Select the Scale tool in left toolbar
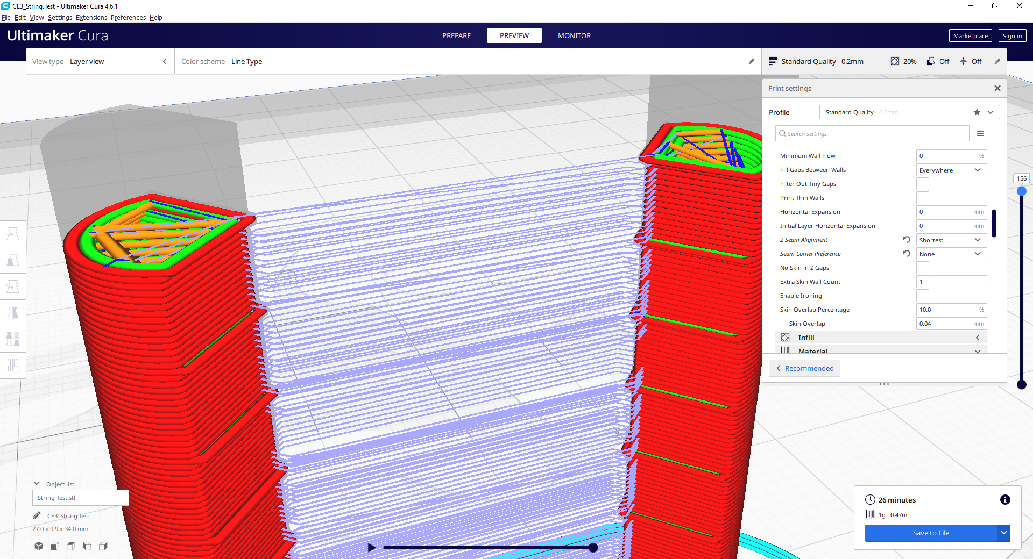The height and width of the screenshot is (559, 1033). 13,260
